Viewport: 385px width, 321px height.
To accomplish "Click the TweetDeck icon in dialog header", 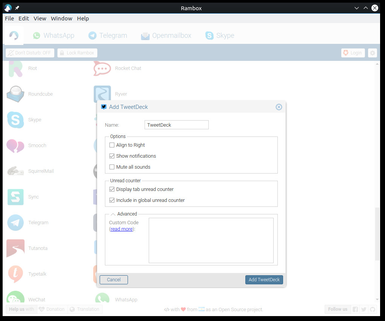I will click(x=104, y=107).
